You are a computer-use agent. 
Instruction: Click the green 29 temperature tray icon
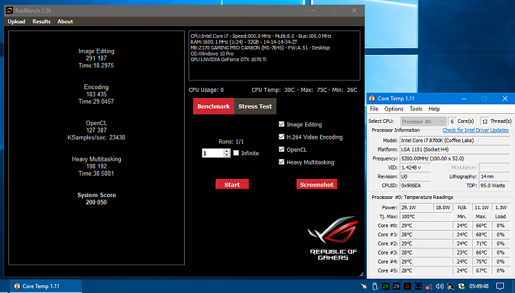click(x=386, y=286)
